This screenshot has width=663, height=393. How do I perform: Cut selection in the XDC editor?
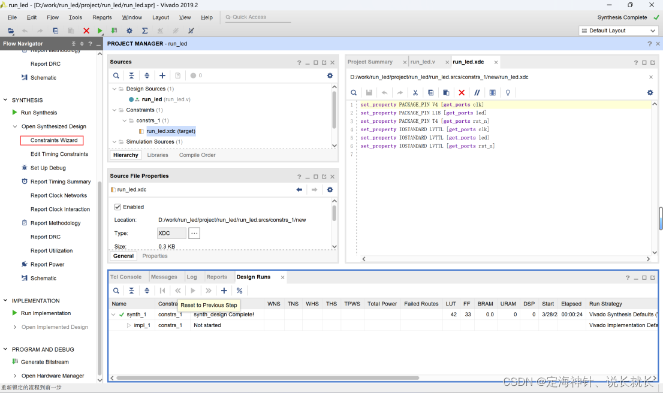(x=415, y=92)
